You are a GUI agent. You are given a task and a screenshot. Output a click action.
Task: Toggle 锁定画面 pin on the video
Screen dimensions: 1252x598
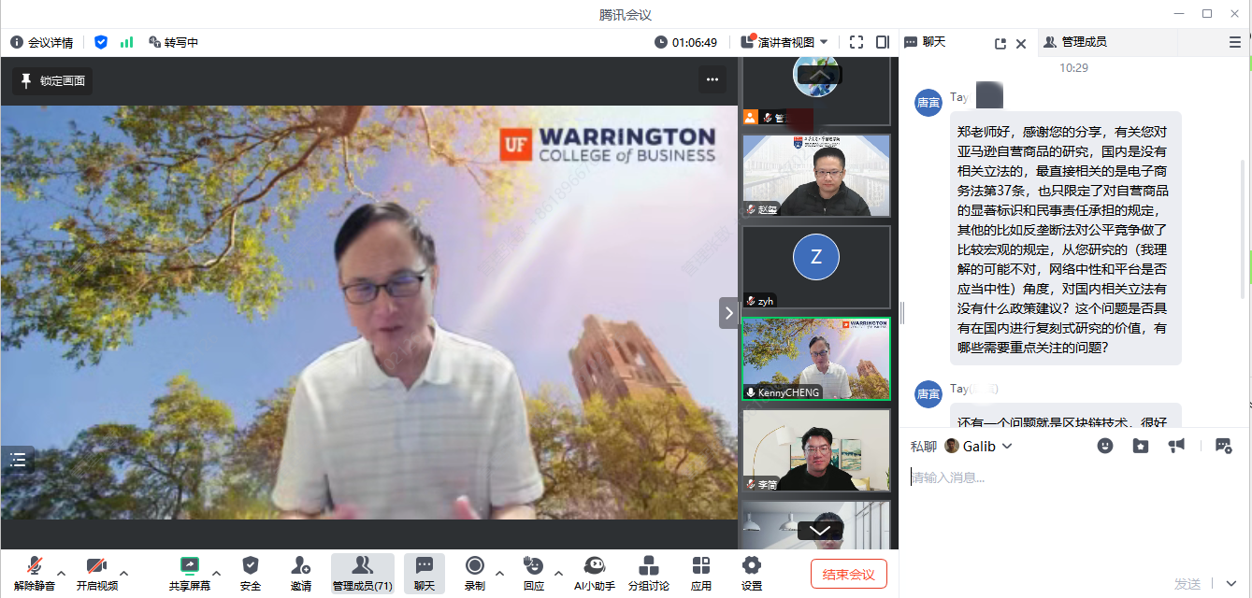pyautogui.click(x=52, y=81)
